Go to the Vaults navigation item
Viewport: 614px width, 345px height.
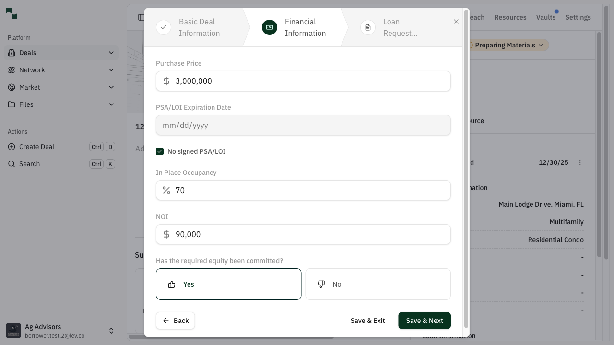546,17
